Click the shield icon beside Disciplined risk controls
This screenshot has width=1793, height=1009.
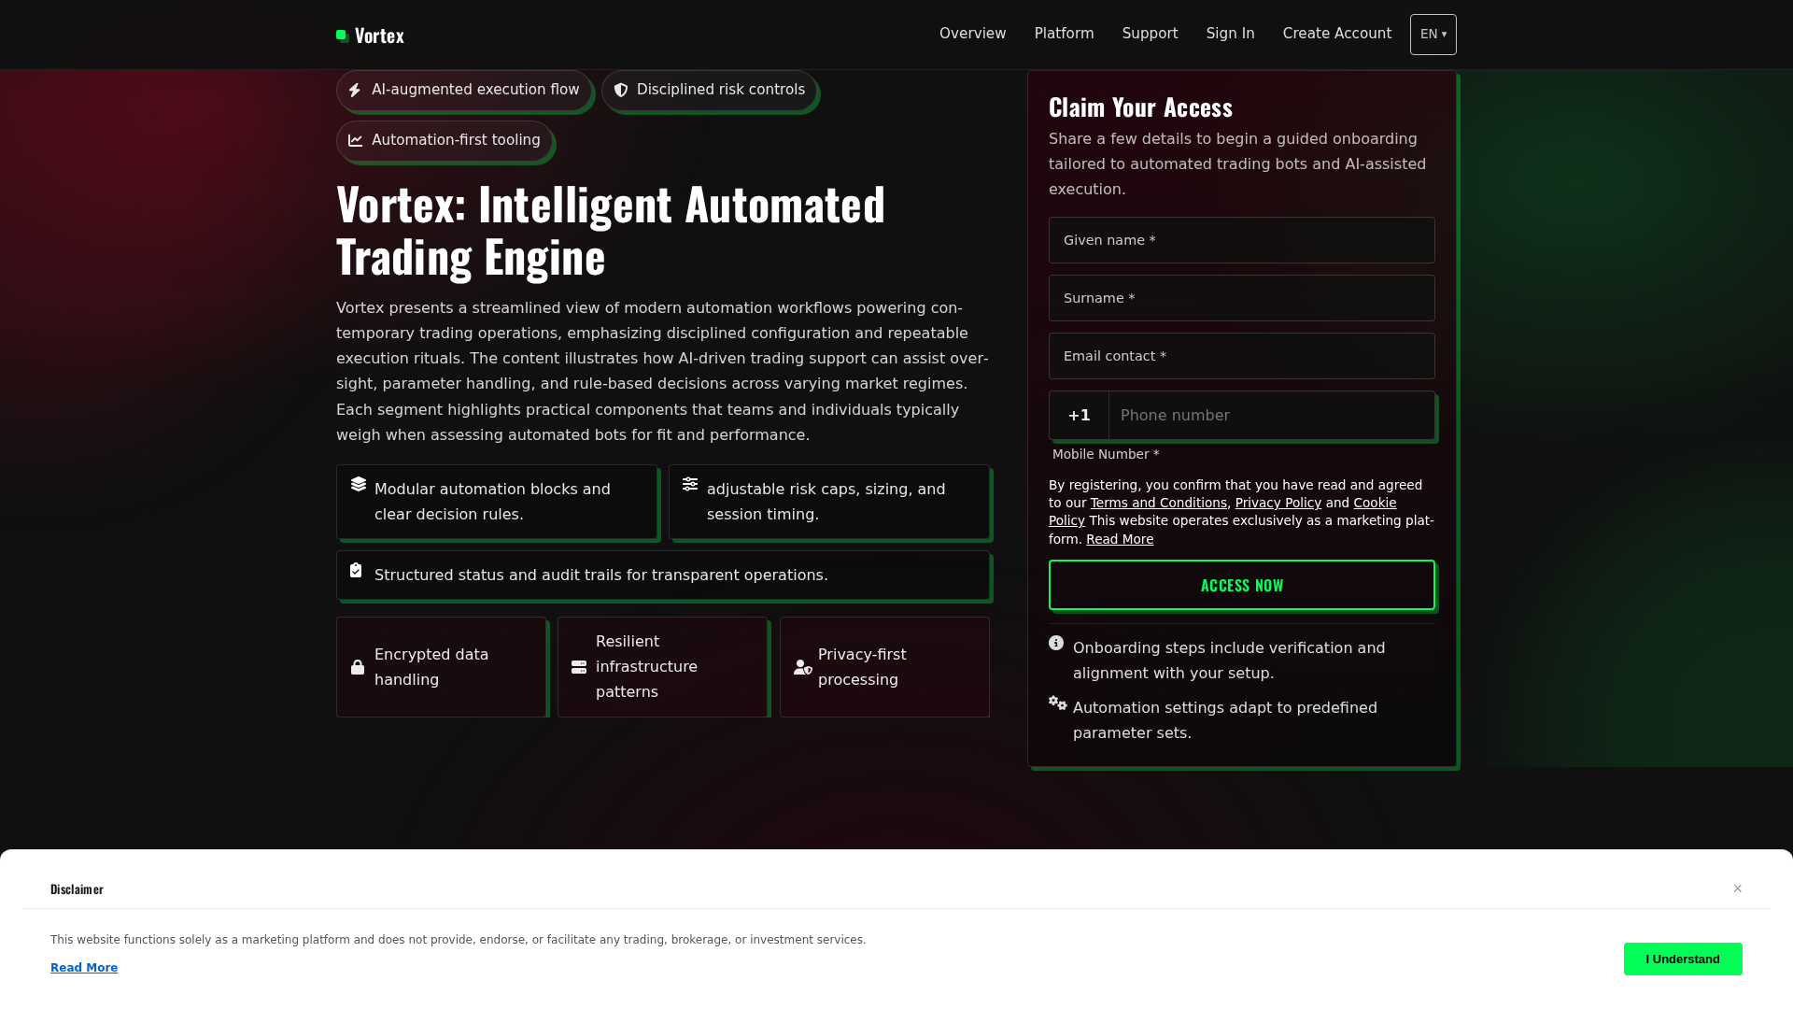(x=621, y=90)
